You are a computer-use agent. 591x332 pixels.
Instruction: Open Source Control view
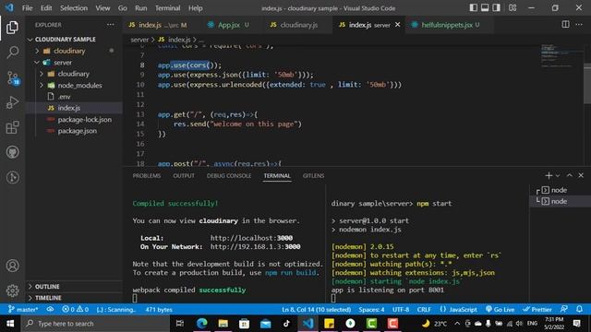12,77
